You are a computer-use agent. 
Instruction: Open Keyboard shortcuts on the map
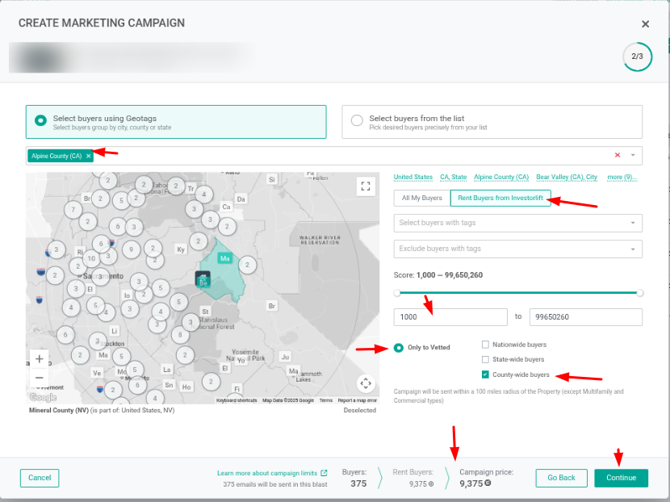click(x=237, y=400)
